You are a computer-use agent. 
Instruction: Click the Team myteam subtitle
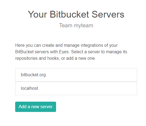point(76,25)
